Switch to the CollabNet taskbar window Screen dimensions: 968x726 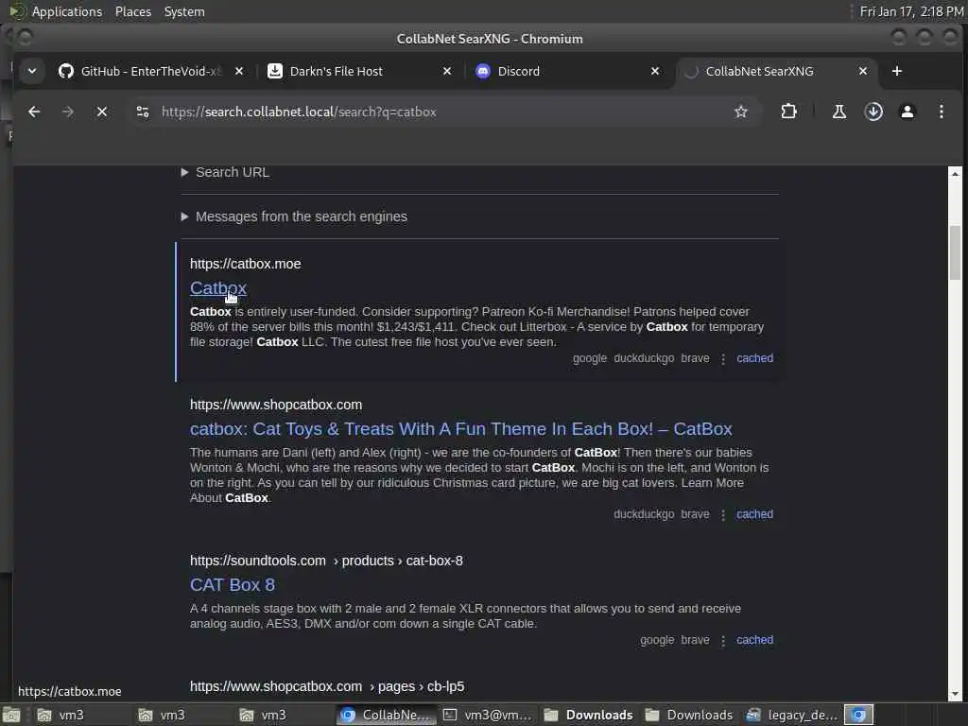(387, 715)
